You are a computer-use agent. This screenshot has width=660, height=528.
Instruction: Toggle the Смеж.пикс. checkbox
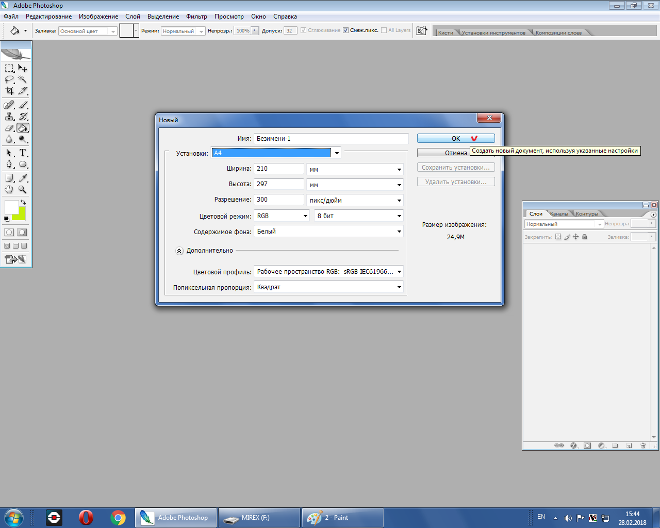[x=345, y=30]
